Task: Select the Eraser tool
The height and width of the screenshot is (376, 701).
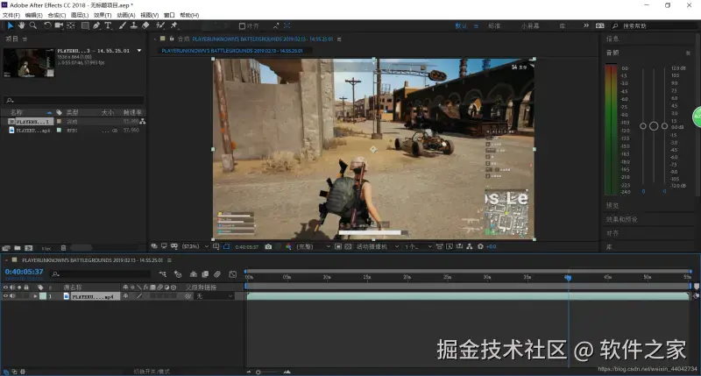Action: coord(145,25)
